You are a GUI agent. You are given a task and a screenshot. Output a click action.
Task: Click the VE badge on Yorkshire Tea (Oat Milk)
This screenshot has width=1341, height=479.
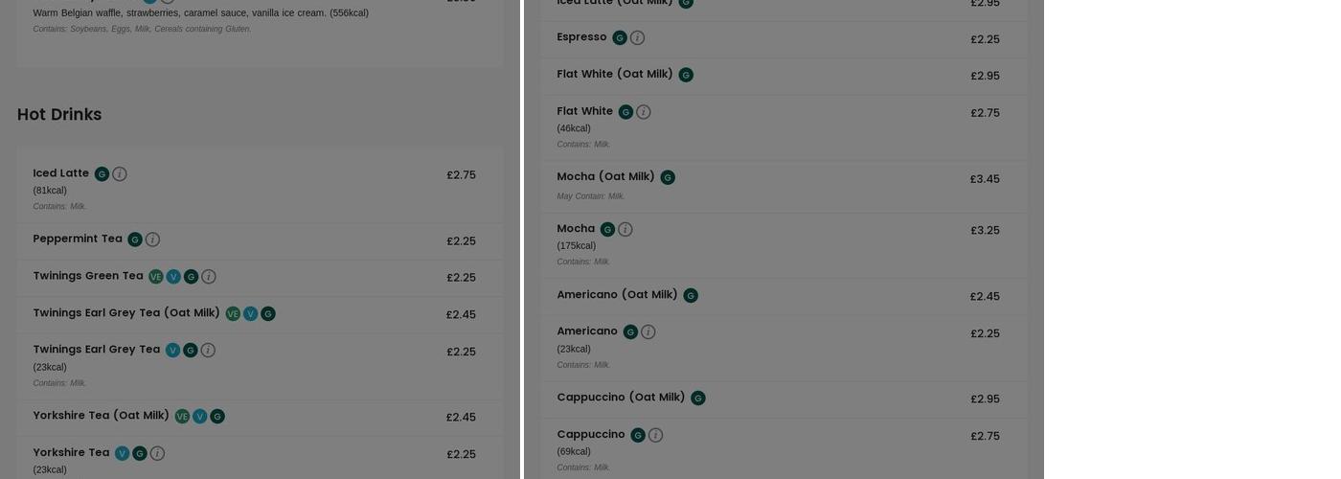pos(182,417)
